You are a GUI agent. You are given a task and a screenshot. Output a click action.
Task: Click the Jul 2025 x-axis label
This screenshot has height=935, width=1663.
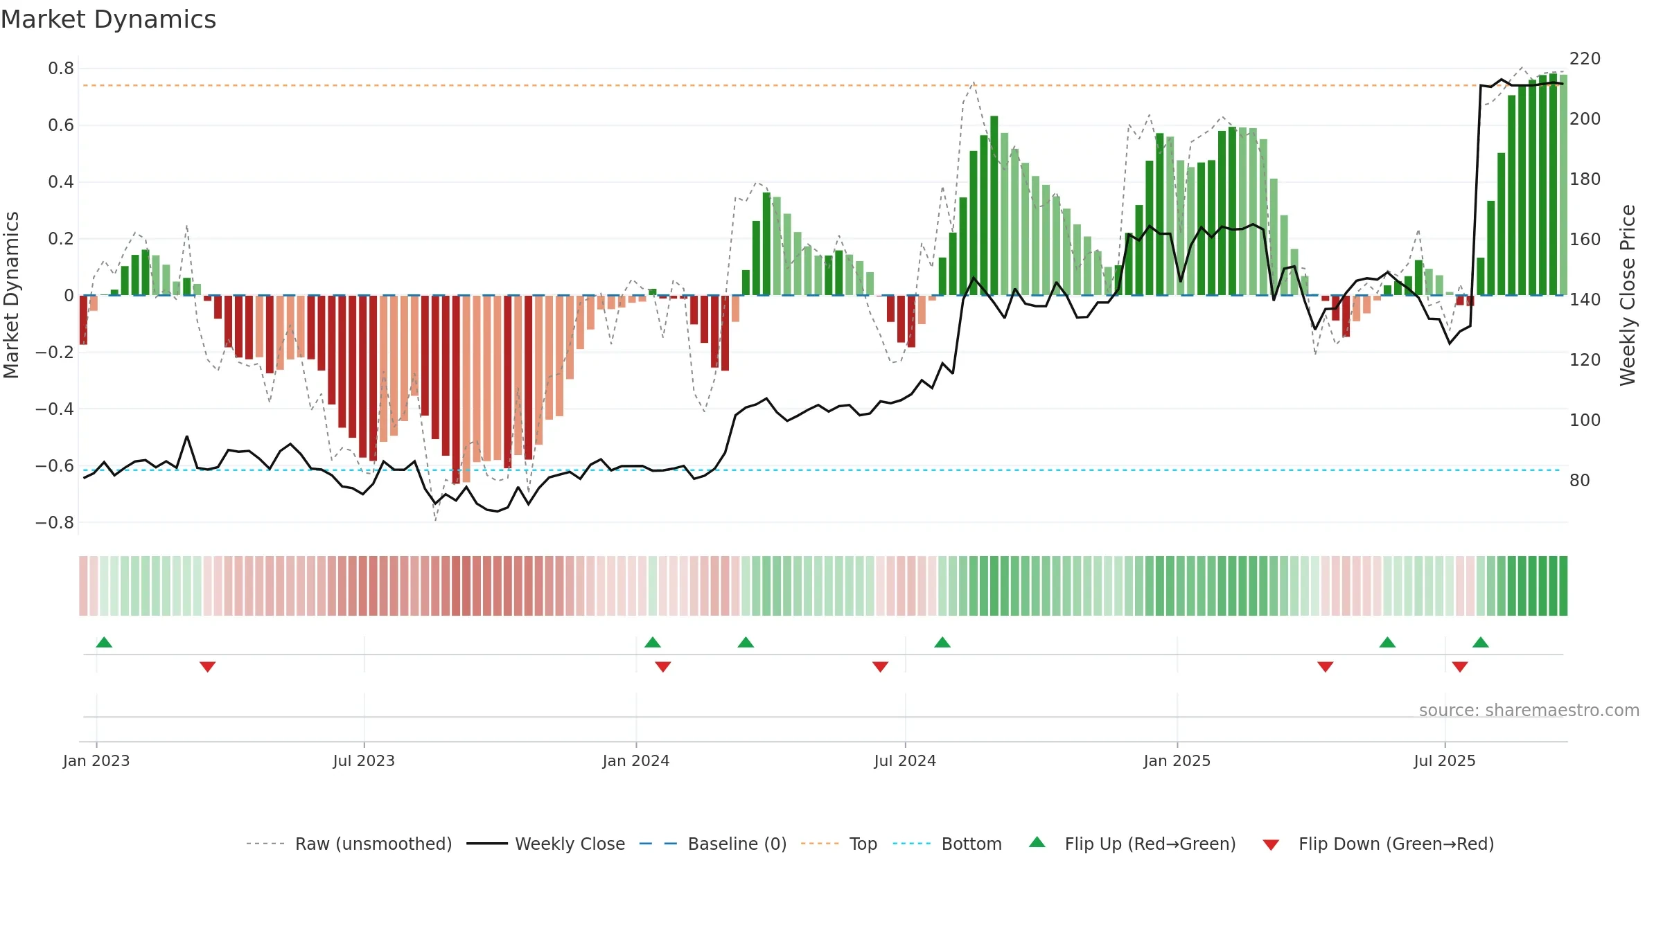[x=1445, y=760]
